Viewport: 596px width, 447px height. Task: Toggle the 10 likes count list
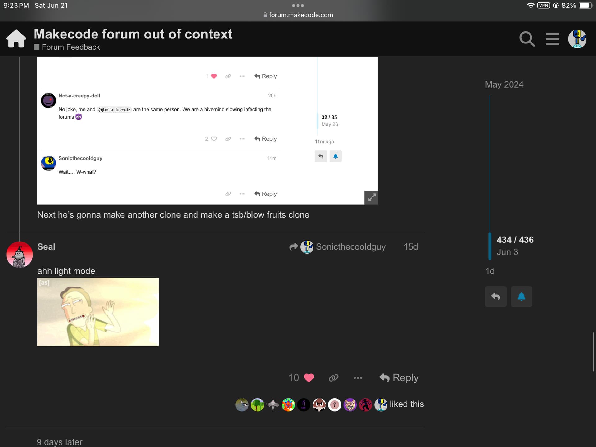[294, 378]
